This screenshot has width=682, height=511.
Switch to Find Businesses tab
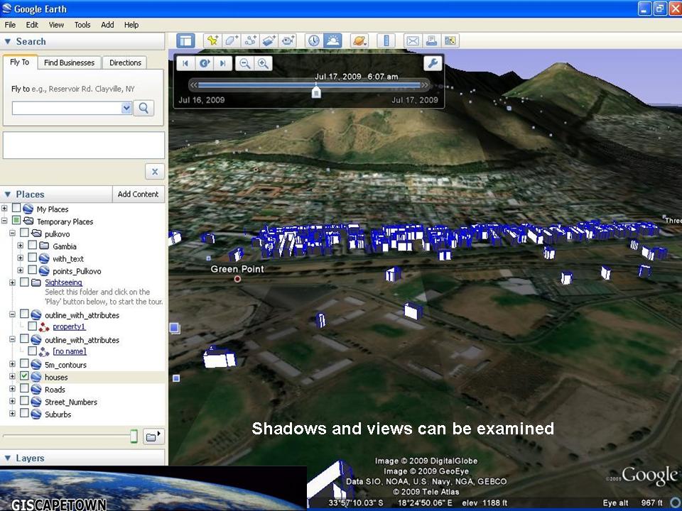coord(69,62)
